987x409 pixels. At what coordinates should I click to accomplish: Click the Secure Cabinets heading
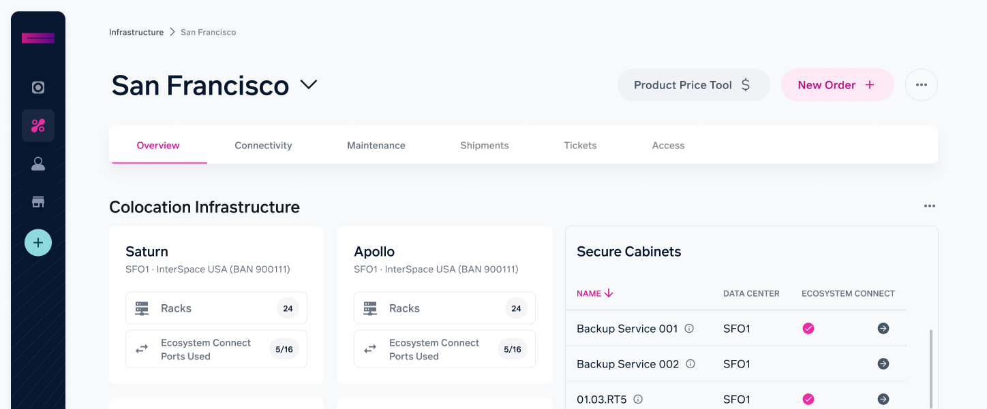coord(629,252)
